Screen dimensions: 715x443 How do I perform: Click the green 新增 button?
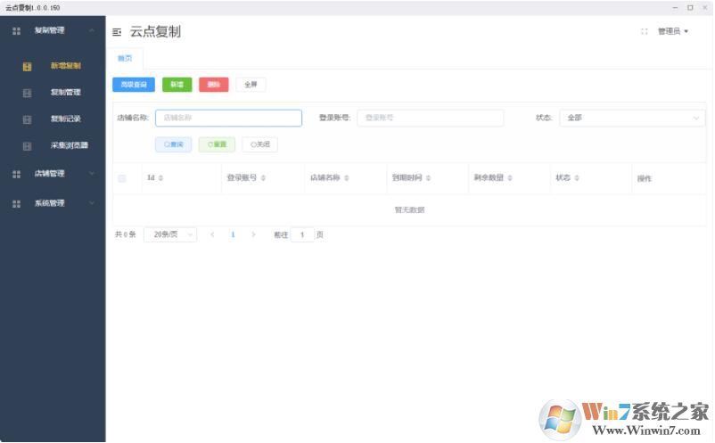point(177,85)
